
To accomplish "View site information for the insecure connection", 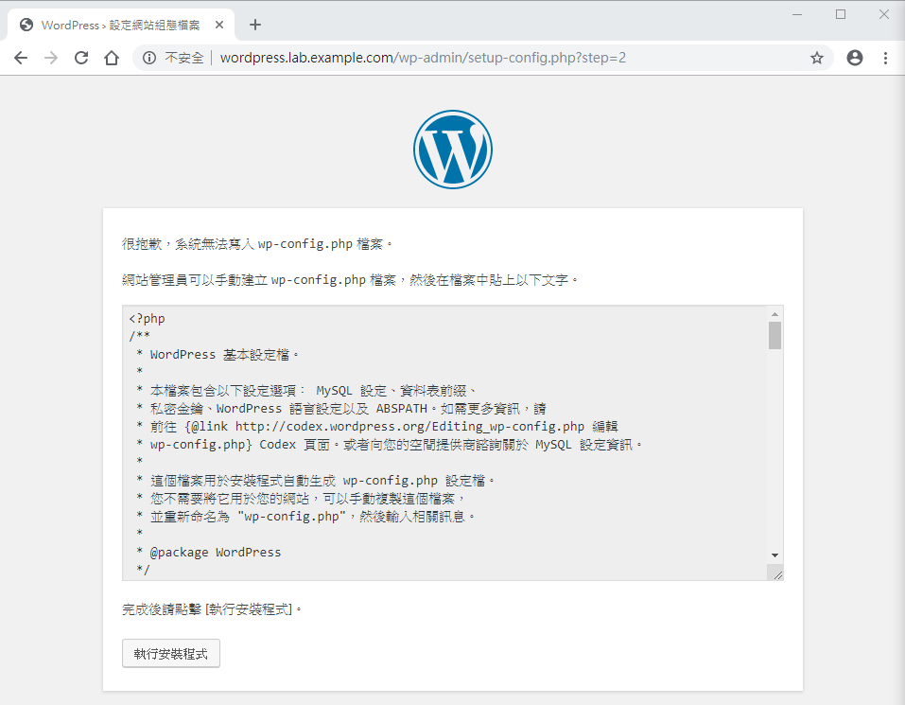I will click(148, 58).
